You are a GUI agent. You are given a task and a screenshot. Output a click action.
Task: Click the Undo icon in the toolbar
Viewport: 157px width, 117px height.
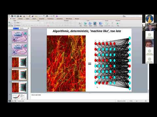pyautogui.click(x=36, y=16)
